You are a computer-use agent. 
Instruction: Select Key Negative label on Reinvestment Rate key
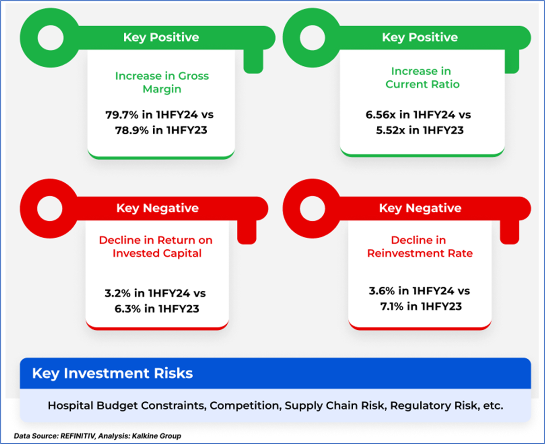coord(420,208)
